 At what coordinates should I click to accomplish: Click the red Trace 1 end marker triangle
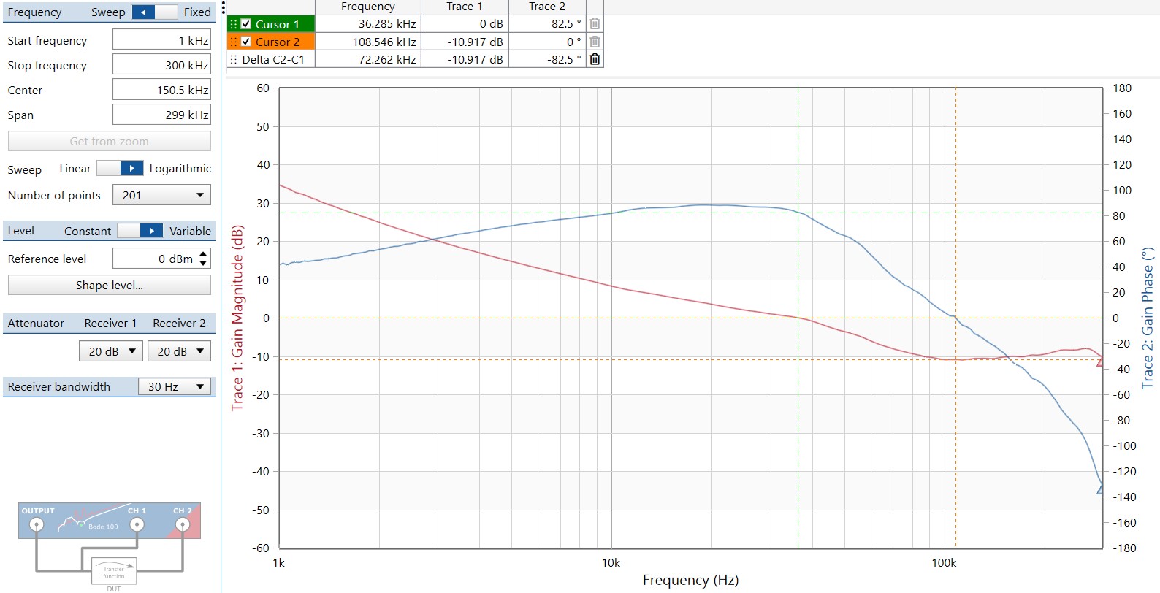pos(1100,361)
